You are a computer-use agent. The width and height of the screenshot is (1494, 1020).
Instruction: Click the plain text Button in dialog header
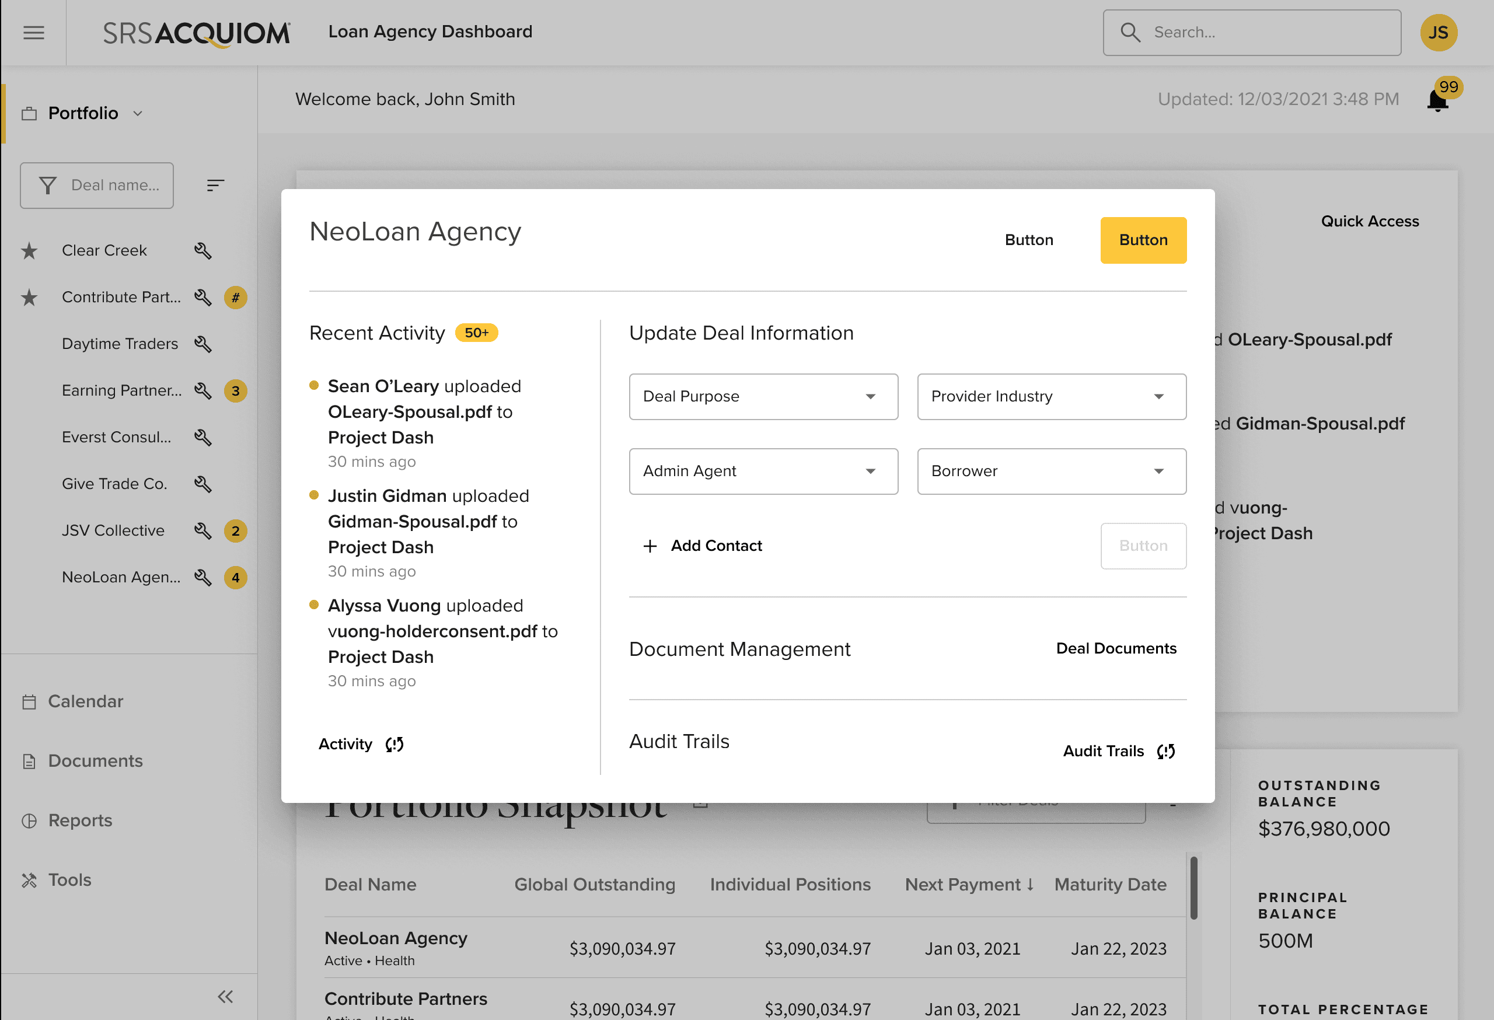pos(1028,240)
